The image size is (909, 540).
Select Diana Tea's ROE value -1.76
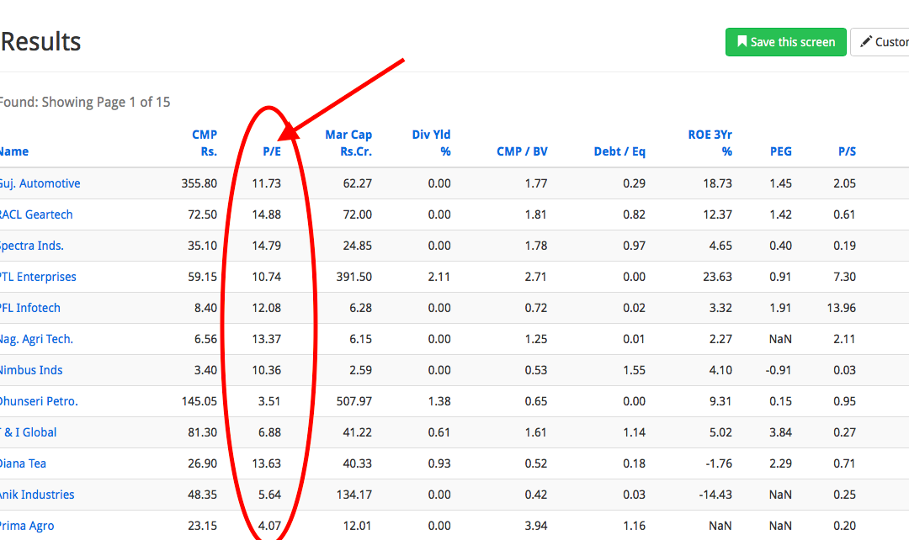pyautogui.click(x=719, y=463)
